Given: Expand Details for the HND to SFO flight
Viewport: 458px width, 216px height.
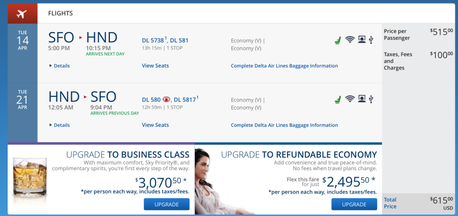Looking at the screenshot, I should (x=60, y=125).
